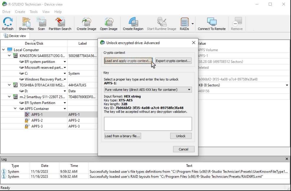Select the KINGSTON SSD drive icon

point(16,56)
